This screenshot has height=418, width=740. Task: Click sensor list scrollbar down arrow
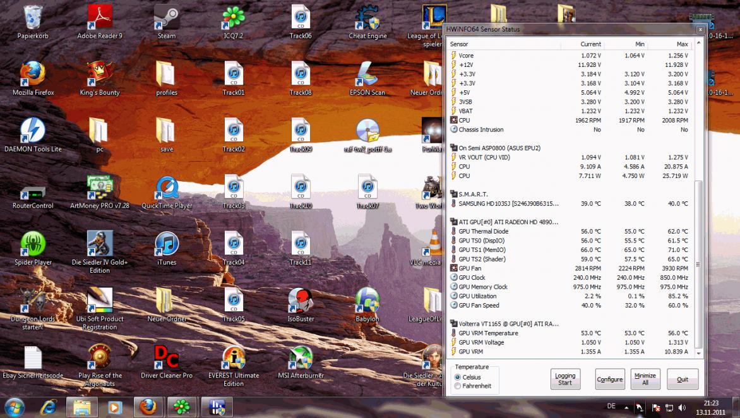click(699, 353)
